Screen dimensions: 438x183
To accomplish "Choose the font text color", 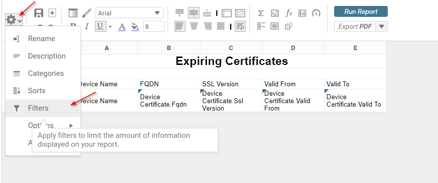I will click(122, 27).
